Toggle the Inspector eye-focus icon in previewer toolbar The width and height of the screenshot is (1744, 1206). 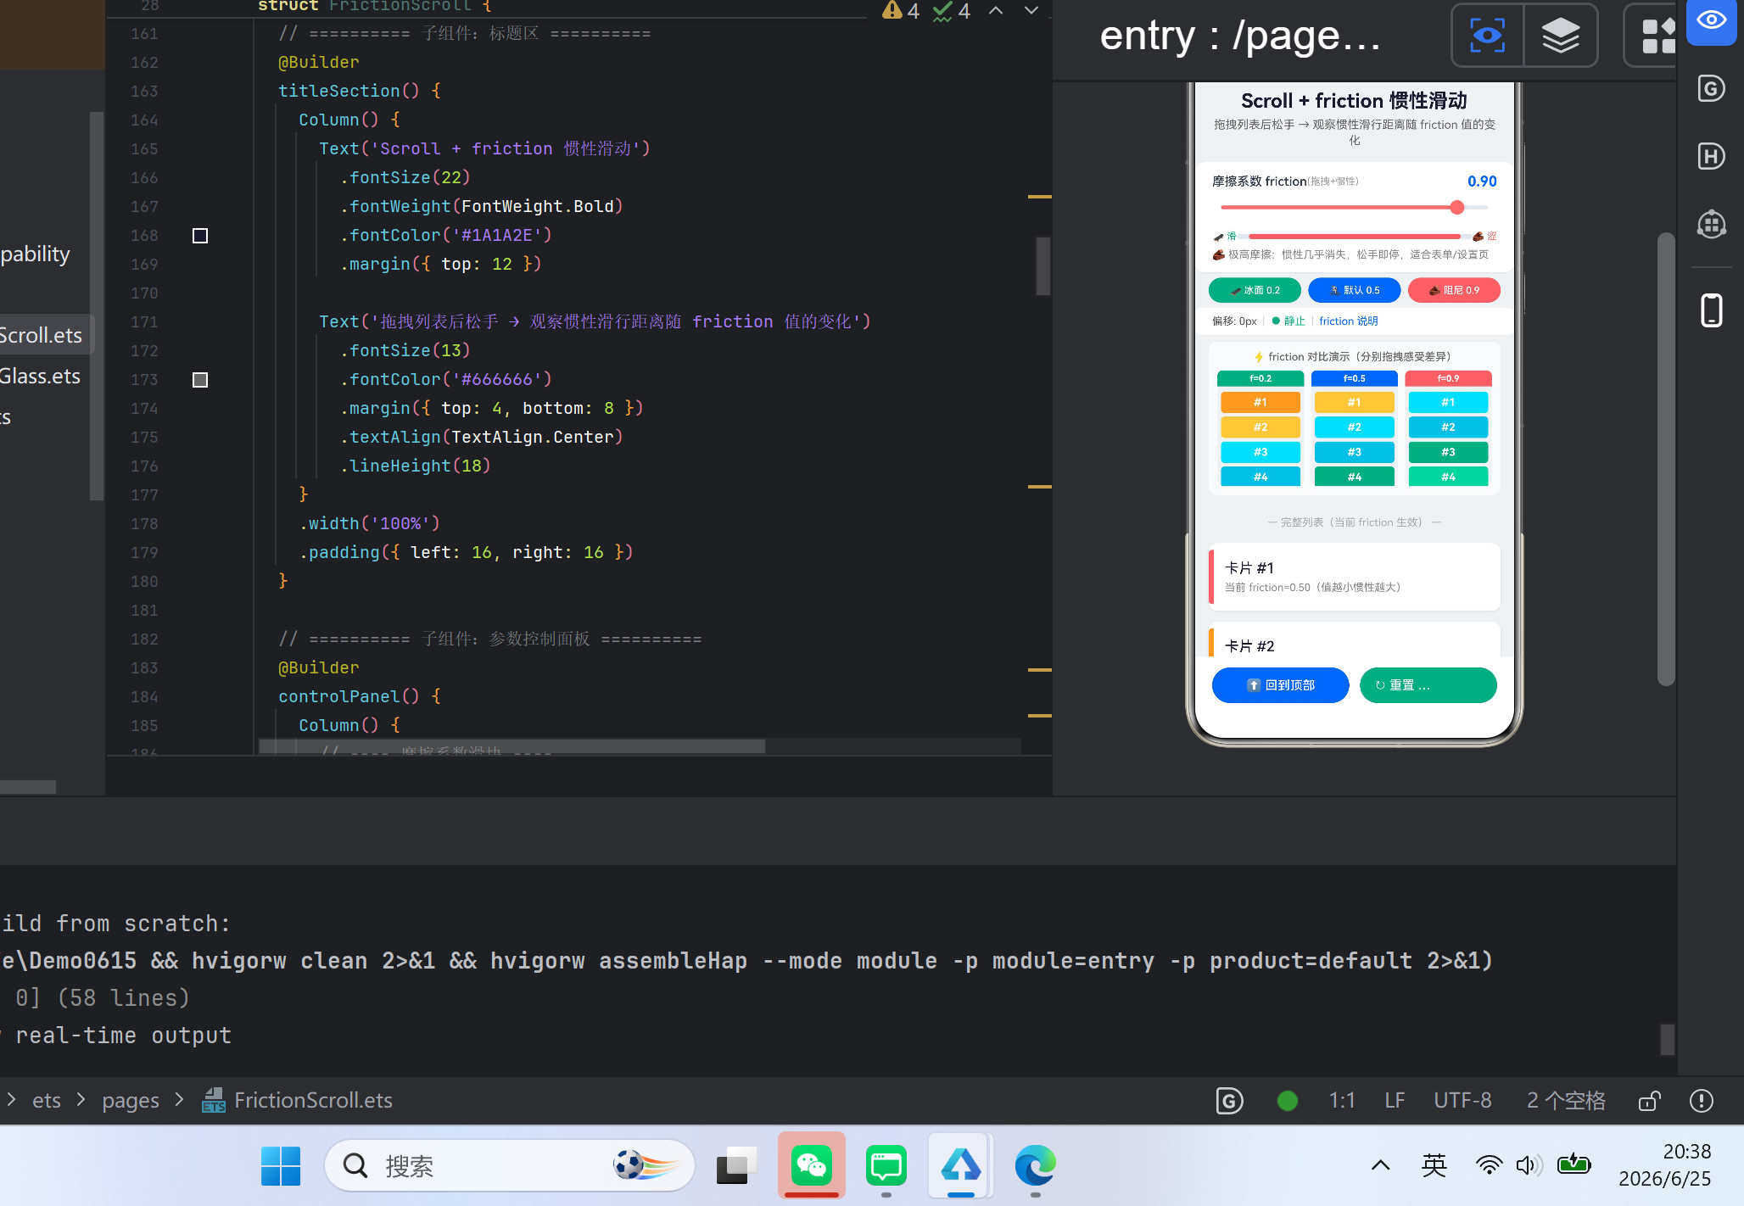[x=1487, y=36]
